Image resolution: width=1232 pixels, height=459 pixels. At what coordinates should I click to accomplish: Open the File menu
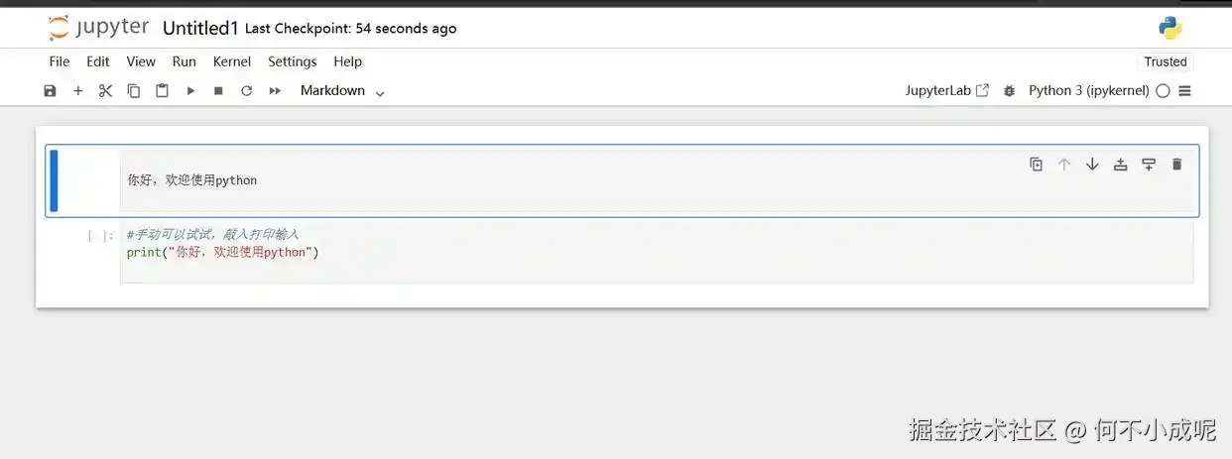click(x=60, y=61)
